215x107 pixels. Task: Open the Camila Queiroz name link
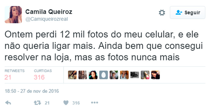pos(49,12)
